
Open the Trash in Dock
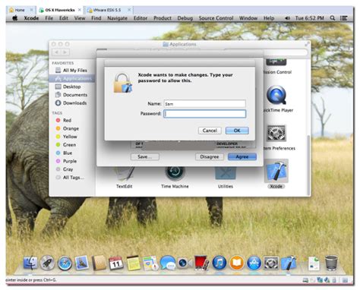click(331, 263)
